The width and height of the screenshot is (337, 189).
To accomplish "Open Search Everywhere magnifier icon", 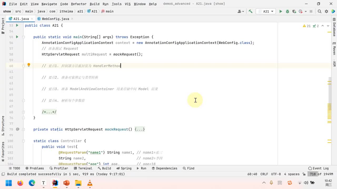I will [x=319, y=11].
